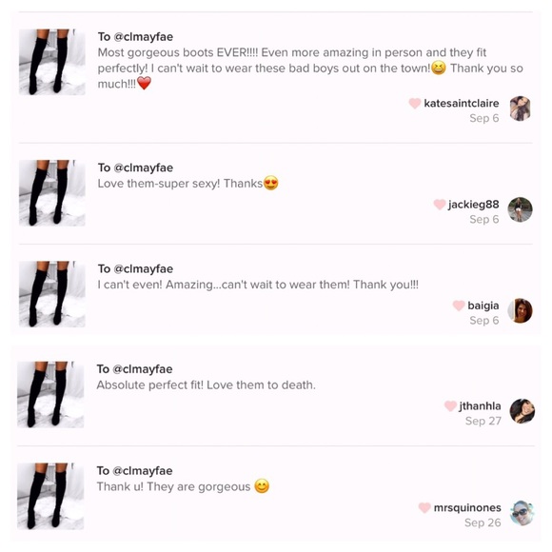The width and height of the screenshot is (552, 552).
Task: Click heart icon beside jthanhla
Action: (450, 405)
